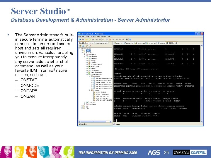Expand the Storage tree node
211x158 pixels.
(87, 61)
